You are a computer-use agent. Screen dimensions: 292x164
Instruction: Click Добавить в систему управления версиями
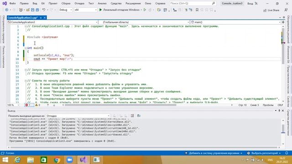pos(214,153)
